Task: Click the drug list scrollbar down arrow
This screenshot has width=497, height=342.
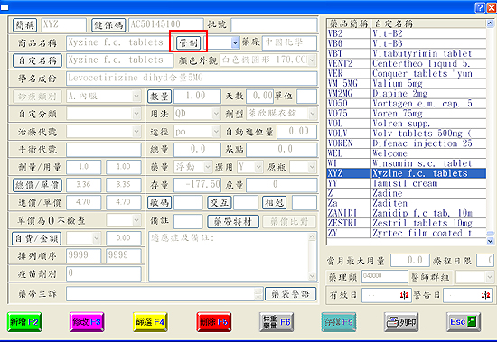Action: 490,241
